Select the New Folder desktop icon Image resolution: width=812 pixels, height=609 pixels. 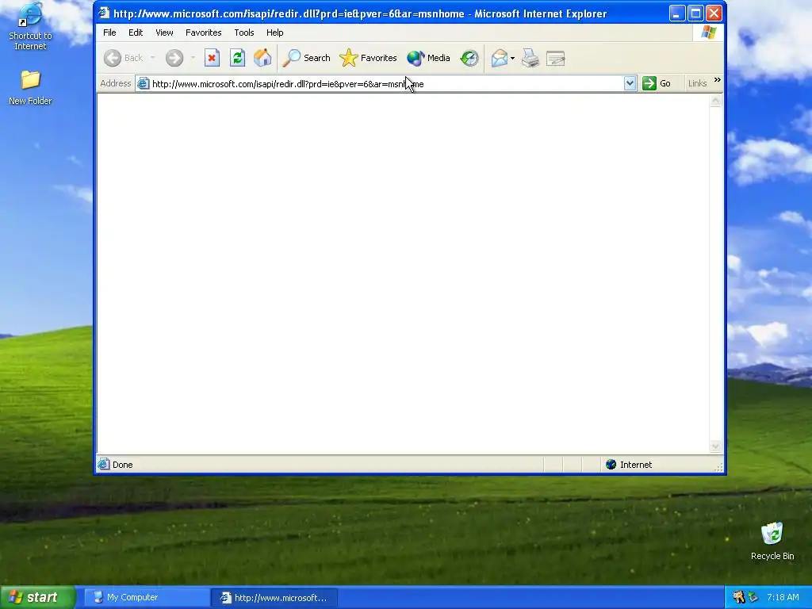click(x=30, y=88)
